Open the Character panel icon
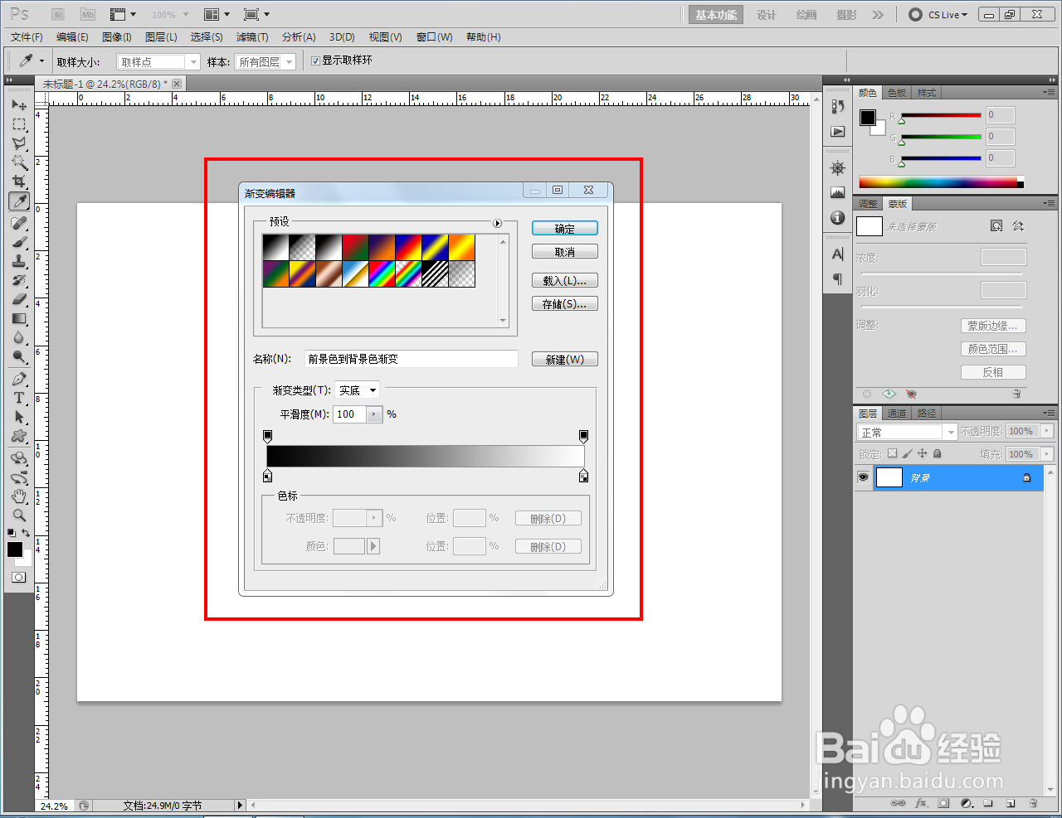This screenshot has width=1062, height=818. 838,254
